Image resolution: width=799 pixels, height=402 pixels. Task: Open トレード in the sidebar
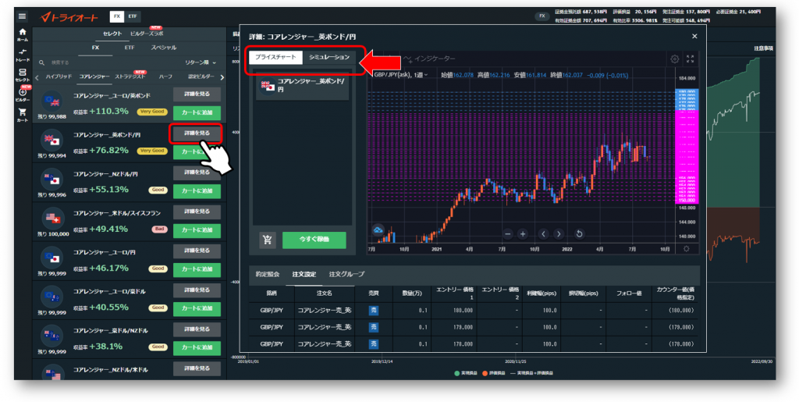pyautogui.click(x=23, y=55)
